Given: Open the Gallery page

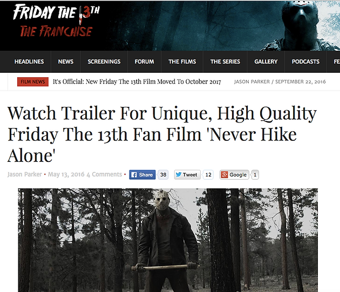Looking at the screenshot, I should [266, 62].
